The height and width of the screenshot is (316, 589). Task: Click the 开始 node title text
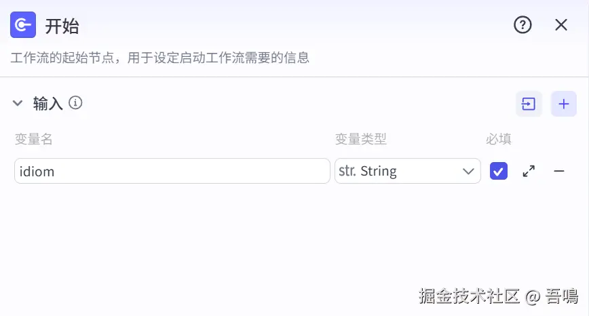62,26
